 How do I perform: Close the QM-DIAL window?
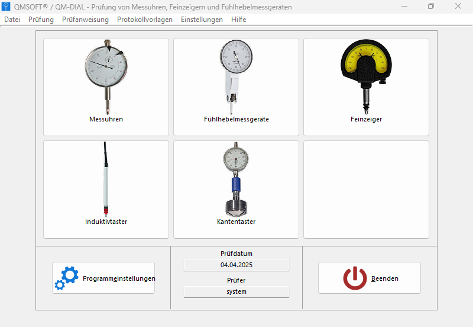[x=458, y=7]
